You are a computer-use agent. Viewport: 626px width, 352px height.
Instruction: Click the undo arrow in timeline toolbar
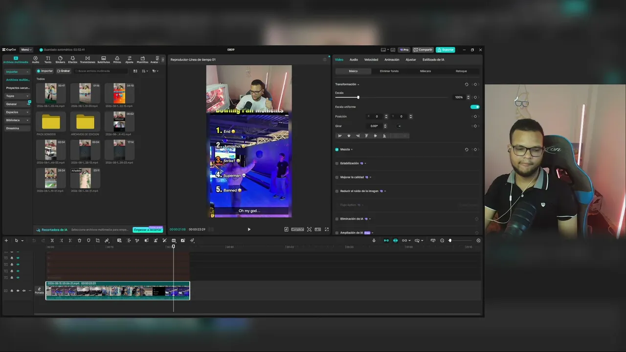[x=34, y=241]
